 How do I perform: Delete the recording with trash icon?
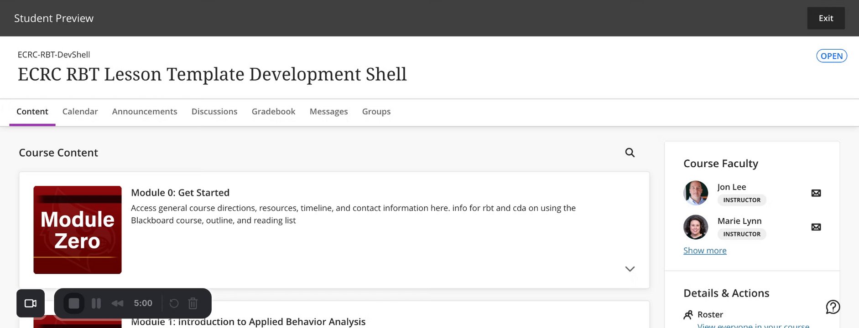(x=193, y=303)
